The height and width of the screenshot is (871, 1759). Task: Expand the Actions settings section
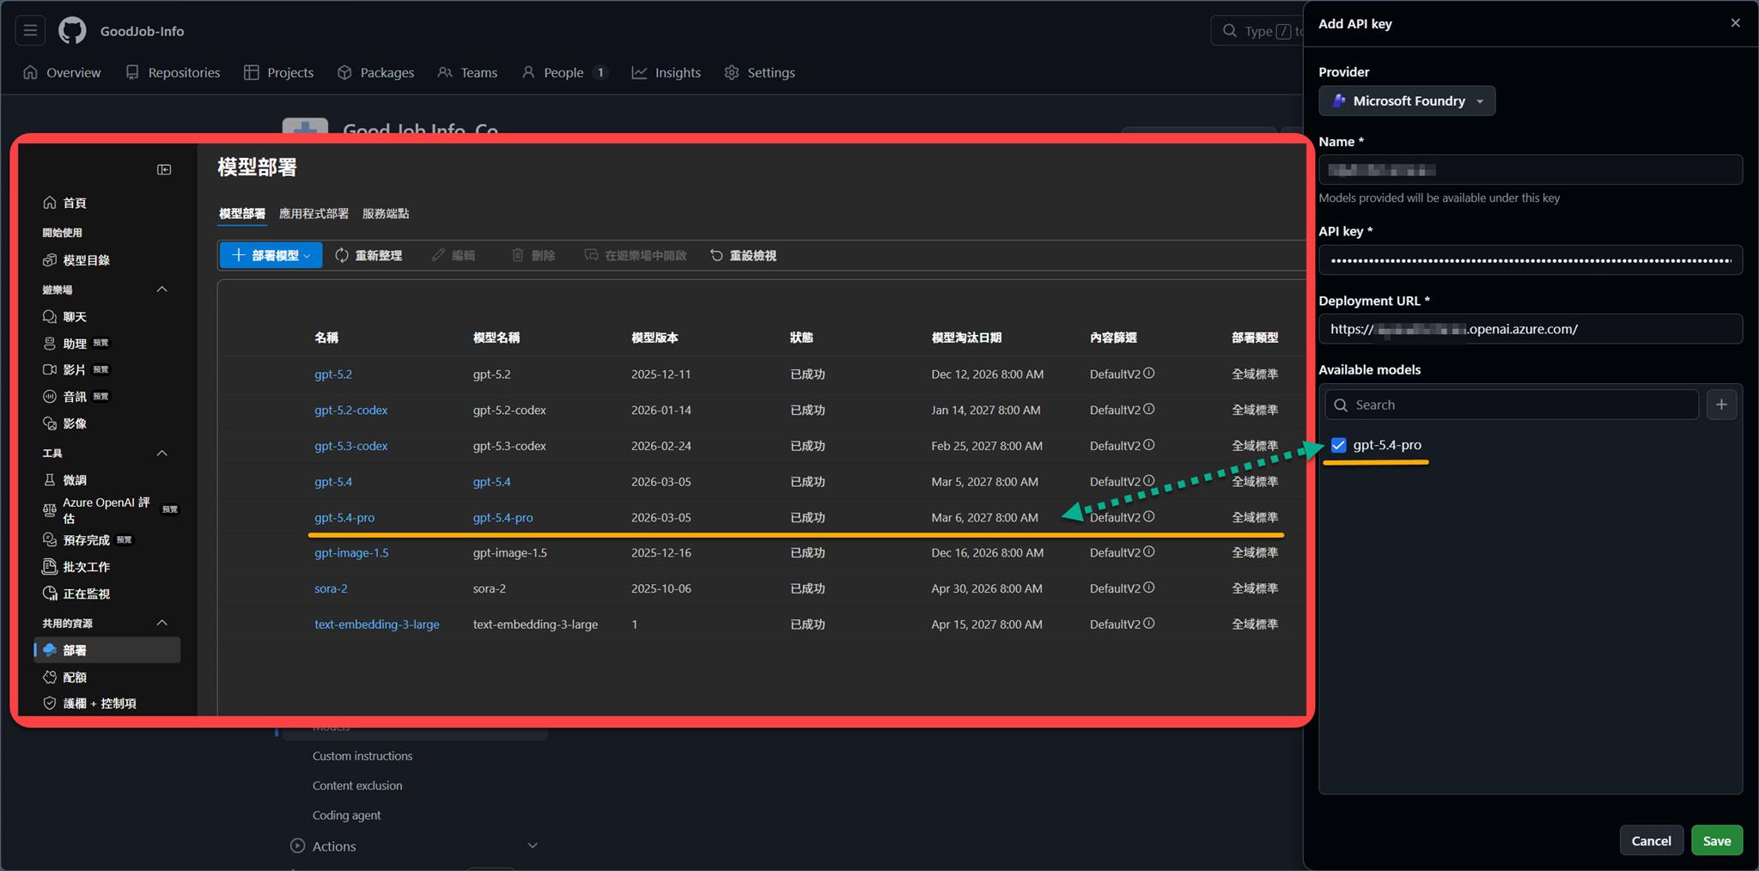point(532,846)
